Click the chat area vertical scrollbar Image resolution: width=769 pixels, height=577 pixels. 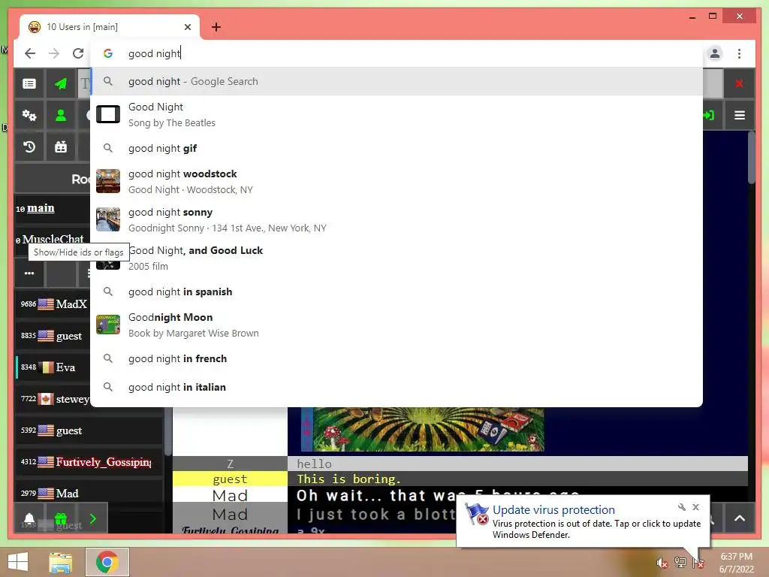751,158
